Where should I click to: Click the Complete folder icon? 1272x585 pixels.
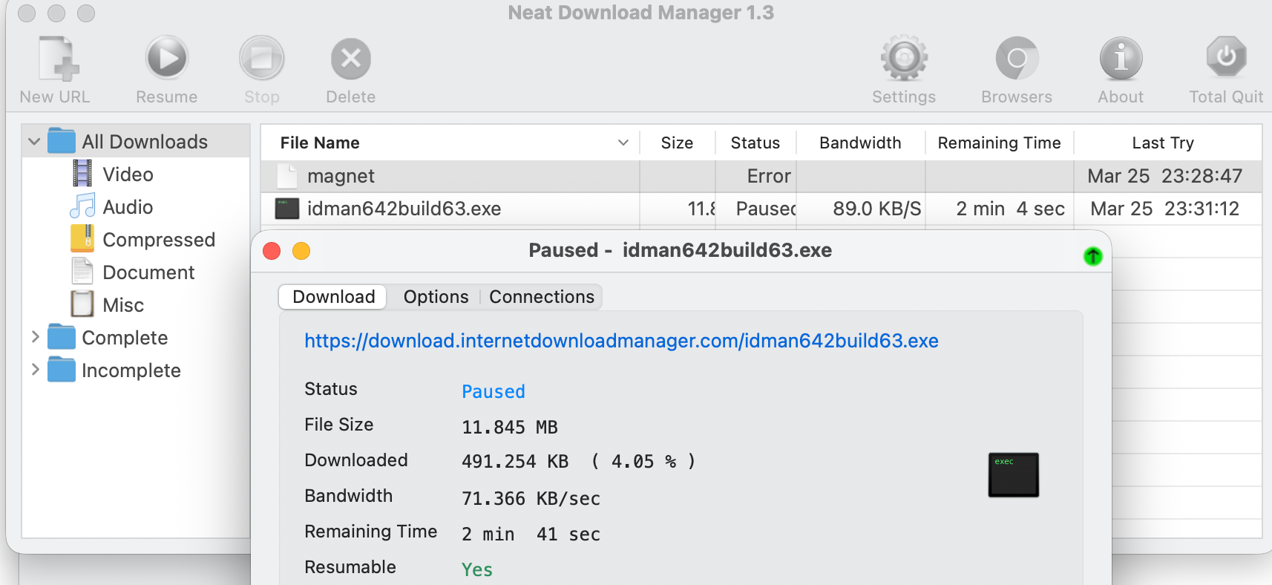pos(62,337)
